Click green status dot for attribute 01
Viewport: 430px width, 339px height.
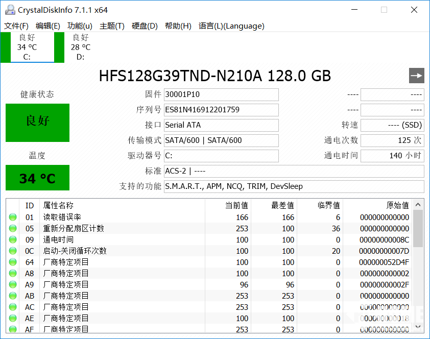click(x=13, y=217)
